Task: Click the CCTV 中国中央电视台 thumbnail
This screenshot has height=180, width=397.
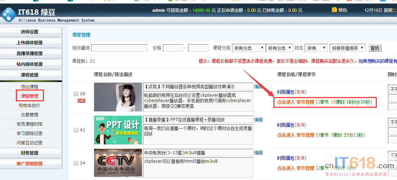Action: tap(118, 163)
